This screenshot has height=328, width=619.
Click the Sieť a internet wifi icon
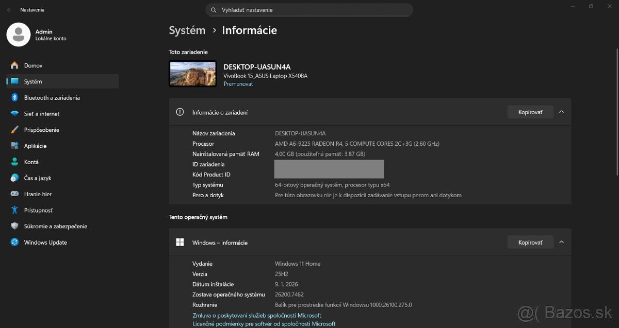point(14,114)
